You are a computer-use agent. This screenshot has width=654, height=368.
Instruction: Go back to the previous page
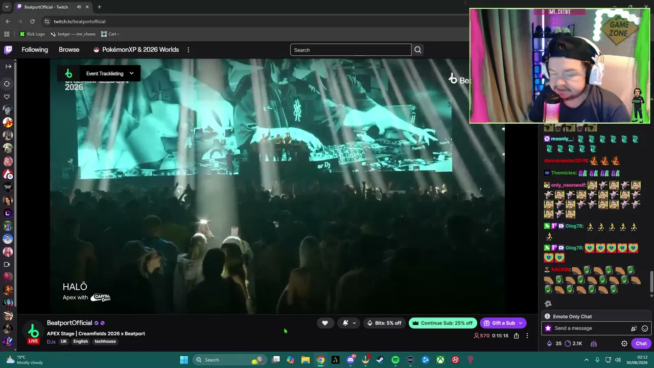pos(8,21)
